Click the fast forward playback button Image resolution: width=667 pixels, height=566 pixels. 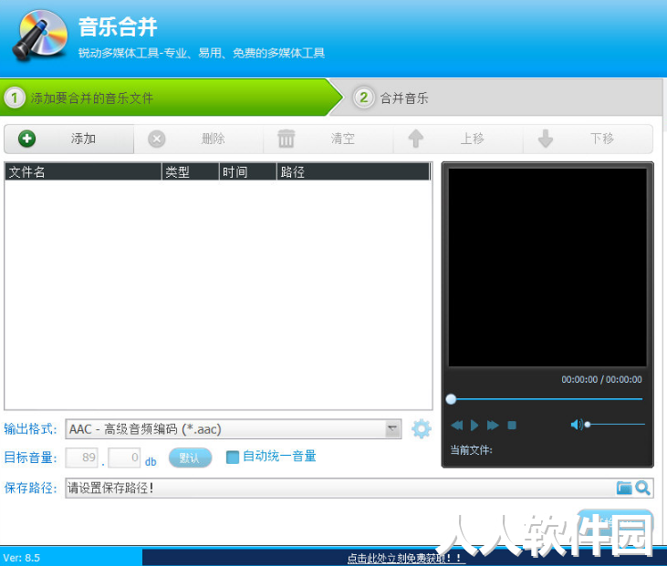[493, 425]
